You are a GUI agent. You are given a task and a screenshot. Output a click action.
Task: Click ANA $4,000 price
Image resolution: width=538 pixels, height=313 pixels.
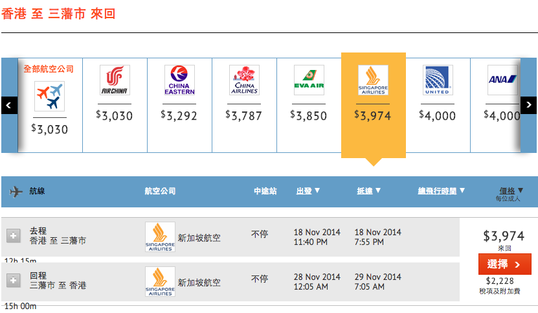pos(502,116)
